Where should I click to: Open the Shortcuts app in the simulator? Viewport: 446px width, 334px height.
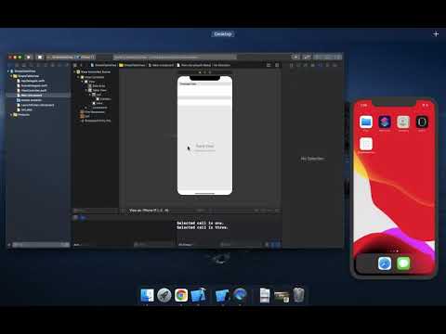pyautogui.click(x=385, y=122)
